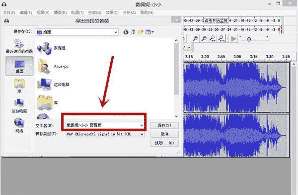Expand the 文件名 dropdown arrow
Image resolution: width=298 pixels, height=195 pixels.
coord(142,125)
